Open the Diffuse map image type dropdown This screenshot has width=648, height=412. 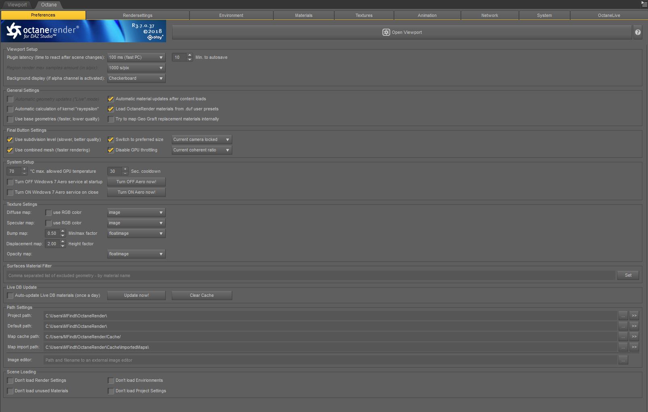pos(136,213)
